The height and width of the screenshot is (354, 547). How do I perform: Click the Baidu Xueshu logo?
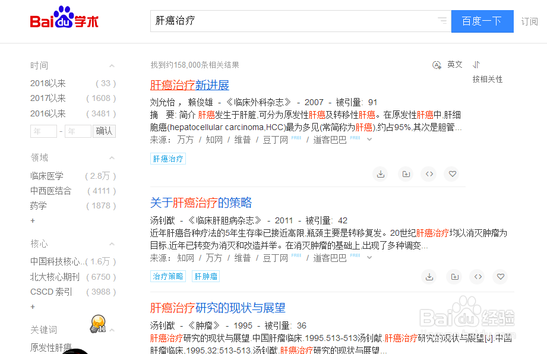tap(65, 17)
